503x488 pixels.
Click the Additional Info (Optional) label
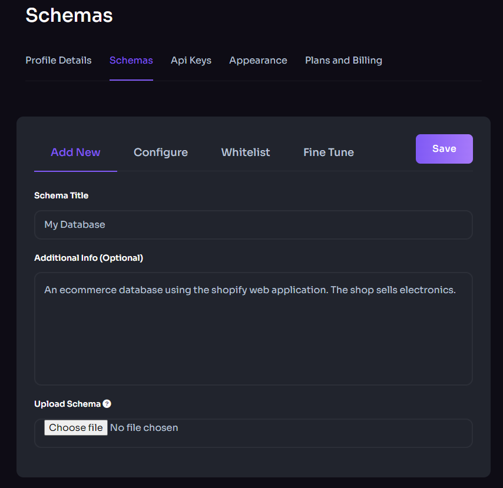coord(88,257)
